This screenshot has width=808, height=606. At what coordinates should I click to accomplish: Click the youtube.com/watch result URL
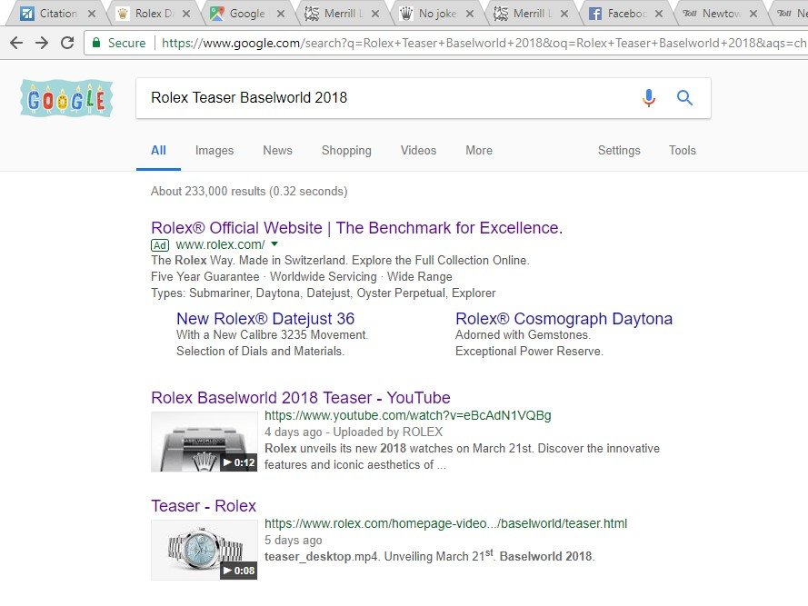407,415
